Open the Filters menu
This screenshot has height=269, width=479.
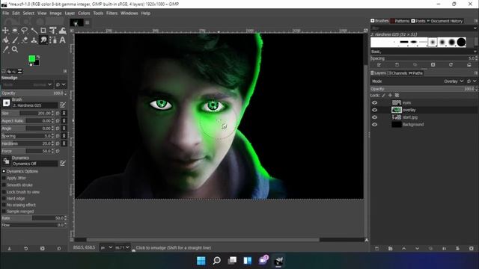(112, 13)
